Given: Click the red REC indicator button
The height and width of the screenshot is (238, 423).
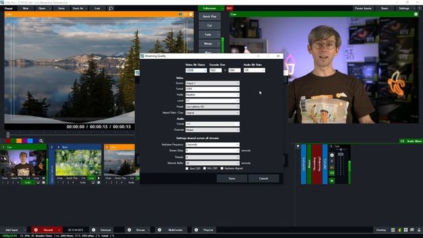Looking at the screenshot, I should (x=229, y=9).
